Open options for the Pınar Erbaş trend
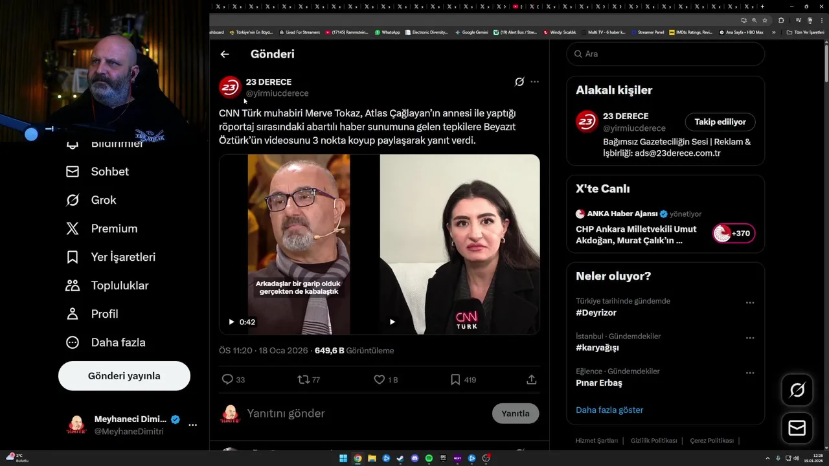This screenshot has height=466, width=829. [x=750, y=373]
